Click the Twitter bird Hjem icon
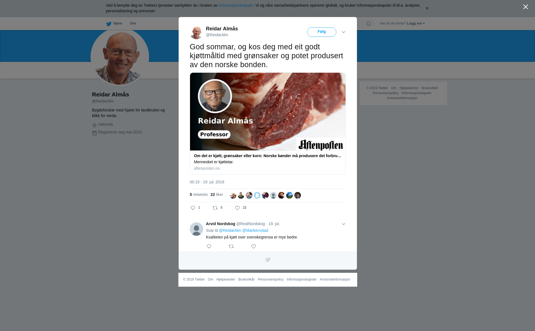The height and width of the screenshot is (331, 535). tap(109, 24)
